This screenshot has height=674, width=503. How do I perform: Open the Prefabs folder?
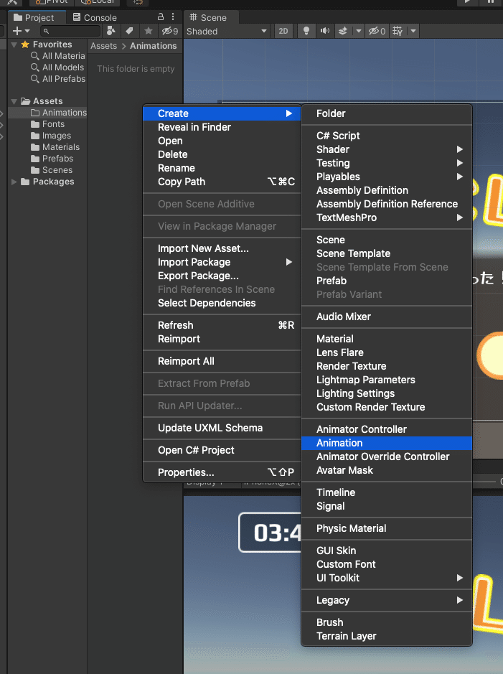pyautogui.click(x=52, y=159)
